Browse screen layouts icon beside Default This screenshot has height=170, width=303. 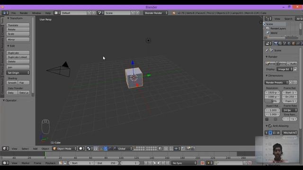tap(57, 13)
